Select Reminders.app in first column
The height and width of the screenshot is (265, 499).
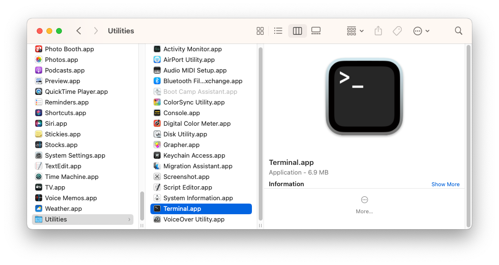[67, 102]
